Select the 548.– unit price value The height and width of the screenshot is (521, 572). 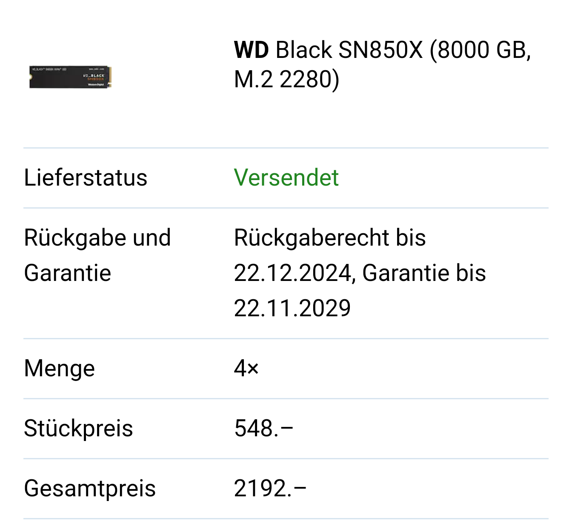263,428
